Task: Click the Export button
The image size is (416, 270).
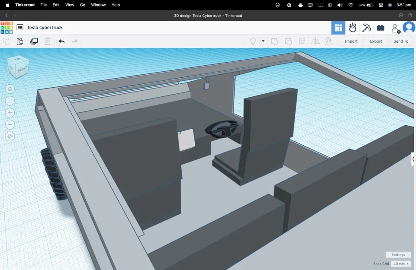Action: pos(376,41)
